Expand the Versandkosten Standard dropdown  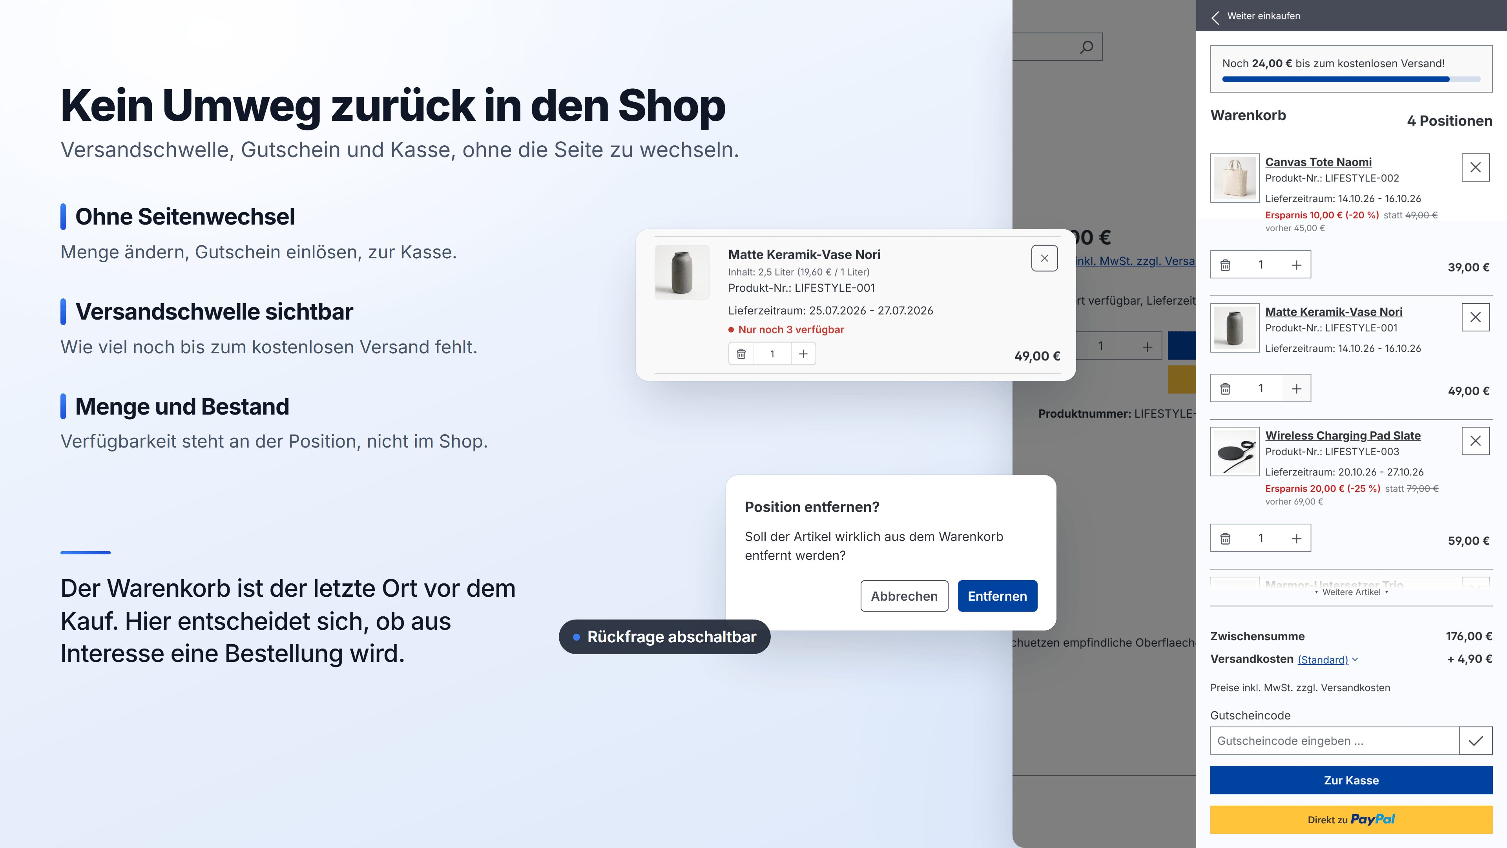pyautogui.click(x=1327, y=660)
